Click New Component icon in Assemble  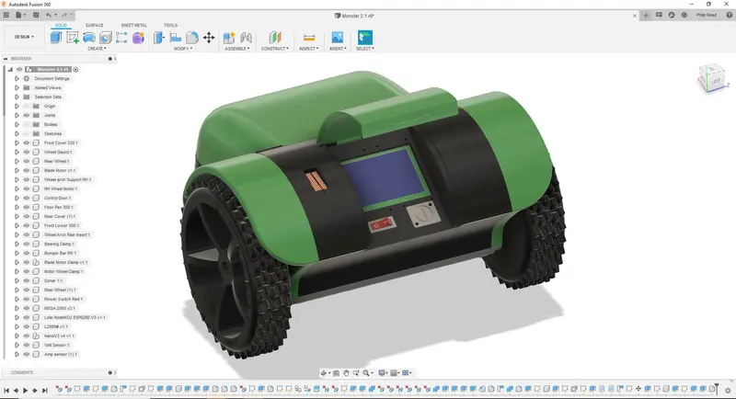(x=229, y=38)
